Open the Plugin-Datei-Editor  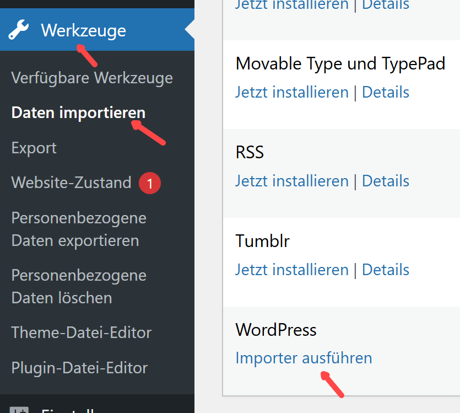pos(79,368)
